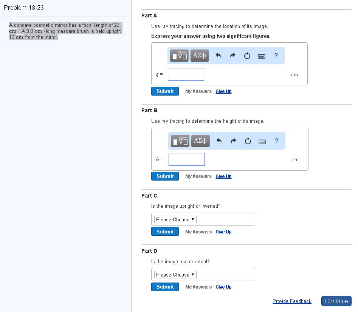358x312 pixels.
Task: Give up on Part B
Action: (x=223, y=176)
